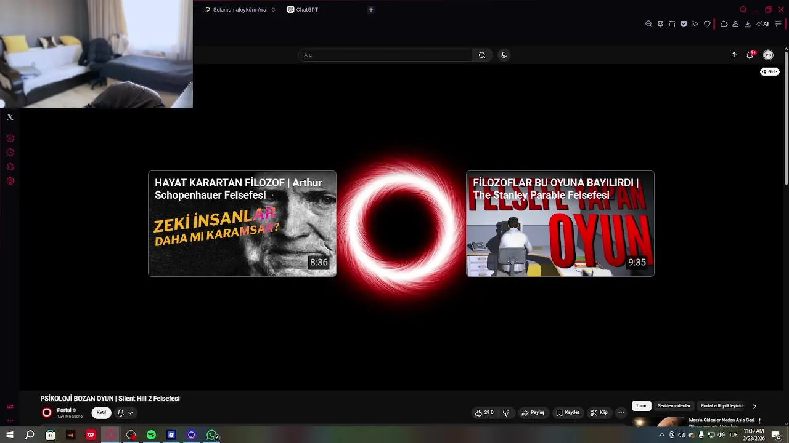The width and height of the screenshot is (789, 443).
Task: Open The Stanley Parable Felsefesi video card
Action: click(560, 223)
